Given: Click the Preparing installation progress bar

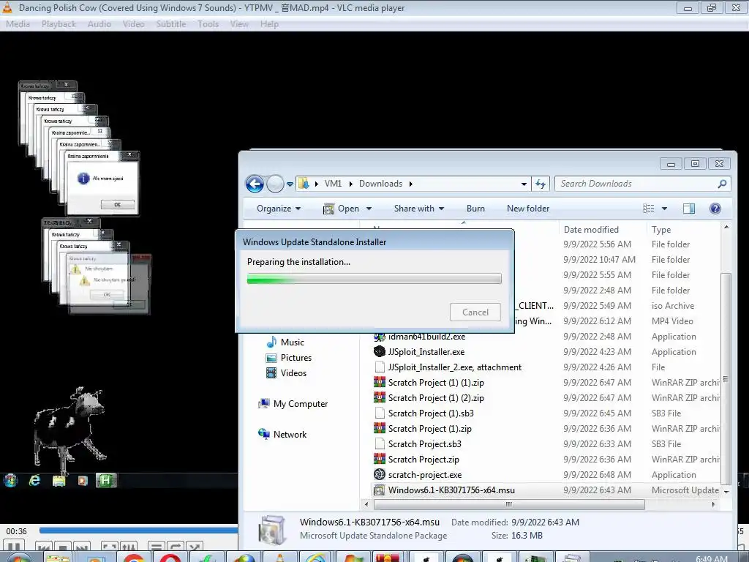Looking at the screenshot, I should 374,279.
